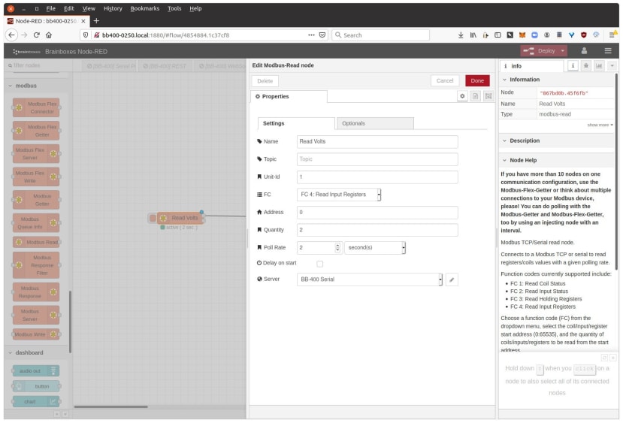
Task: Toggle Delay on start checkbox
Action: click(320, 264)
